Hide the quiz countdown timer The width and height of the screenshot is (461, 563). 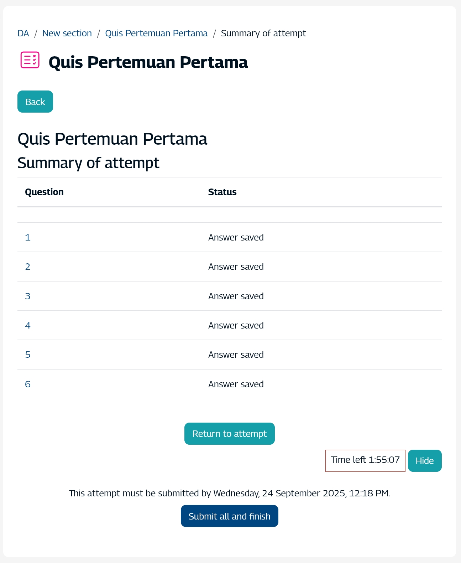pyautogui.click(x=425, y=460)
